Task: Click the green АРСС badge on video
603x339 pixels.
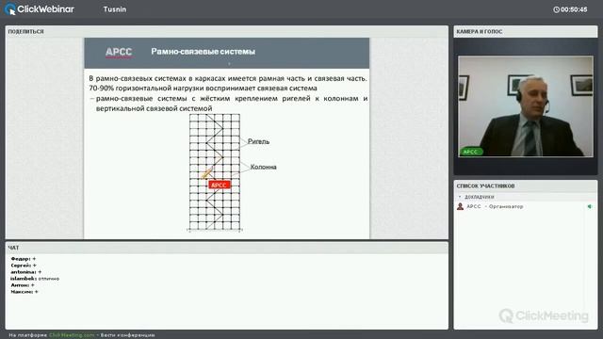Action: coord(471,152)
